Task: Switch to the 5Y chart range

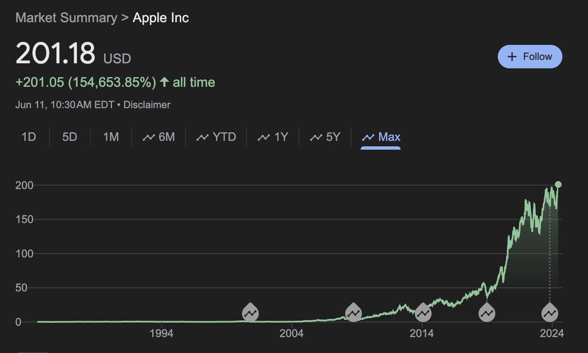Action: [x=325, y=137]
